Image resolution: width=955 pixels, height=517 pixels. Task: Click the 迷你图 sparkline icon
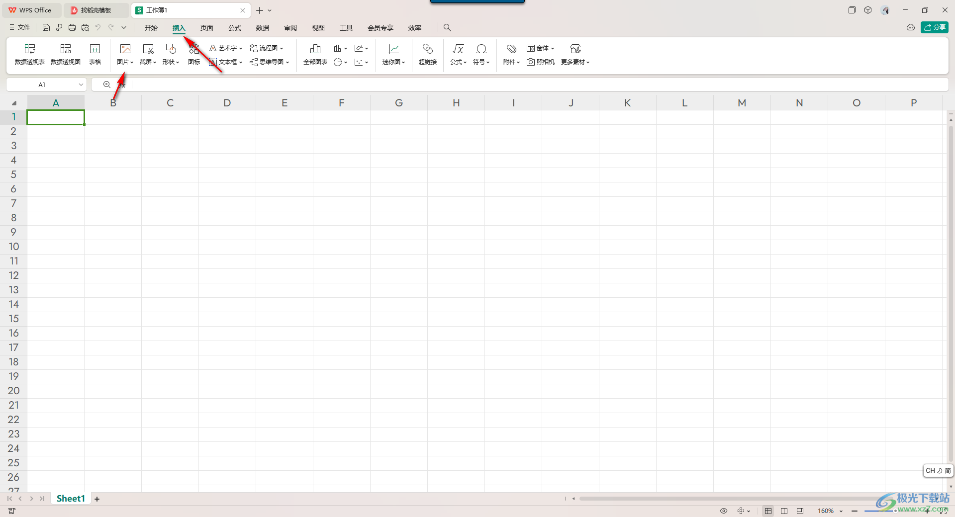click(393, 49)
